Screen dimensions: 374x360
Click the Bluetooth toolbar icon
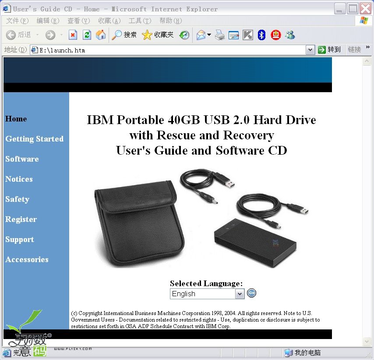point(261,35)
